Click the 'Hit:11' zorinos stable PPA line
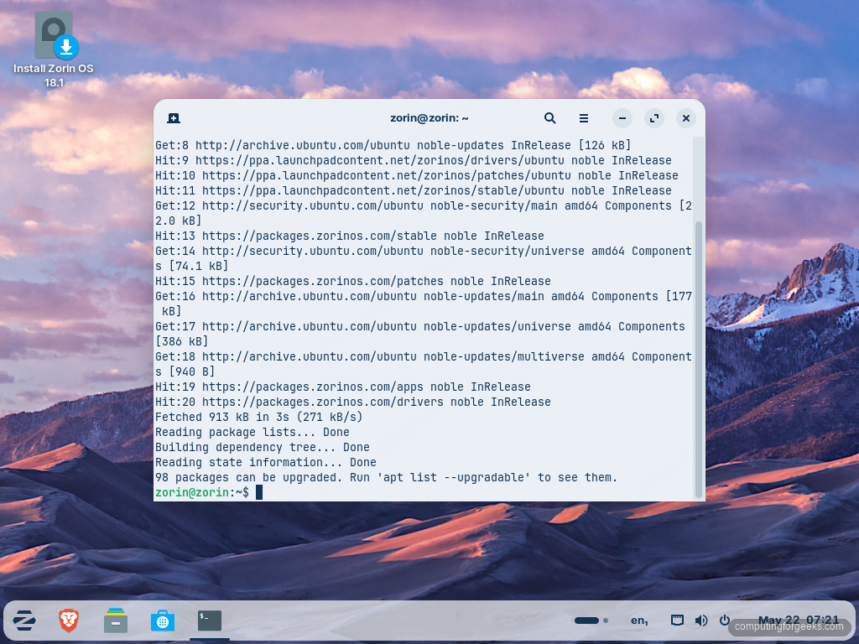This screenshot has height=644, width=859. coord(414,190)
